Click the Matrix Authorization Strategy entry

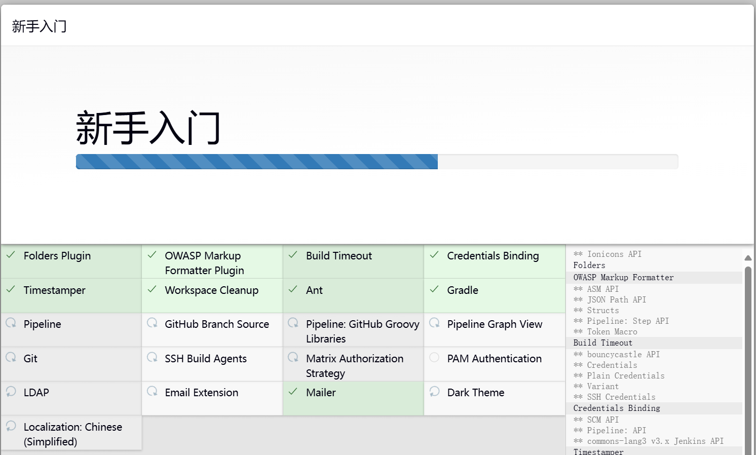pyautogui.click(x=354, y=365)
